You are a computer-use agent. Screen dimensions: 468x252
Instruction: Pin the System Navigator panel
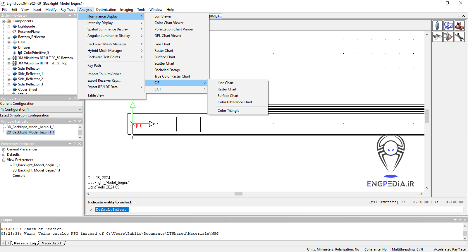75,16
